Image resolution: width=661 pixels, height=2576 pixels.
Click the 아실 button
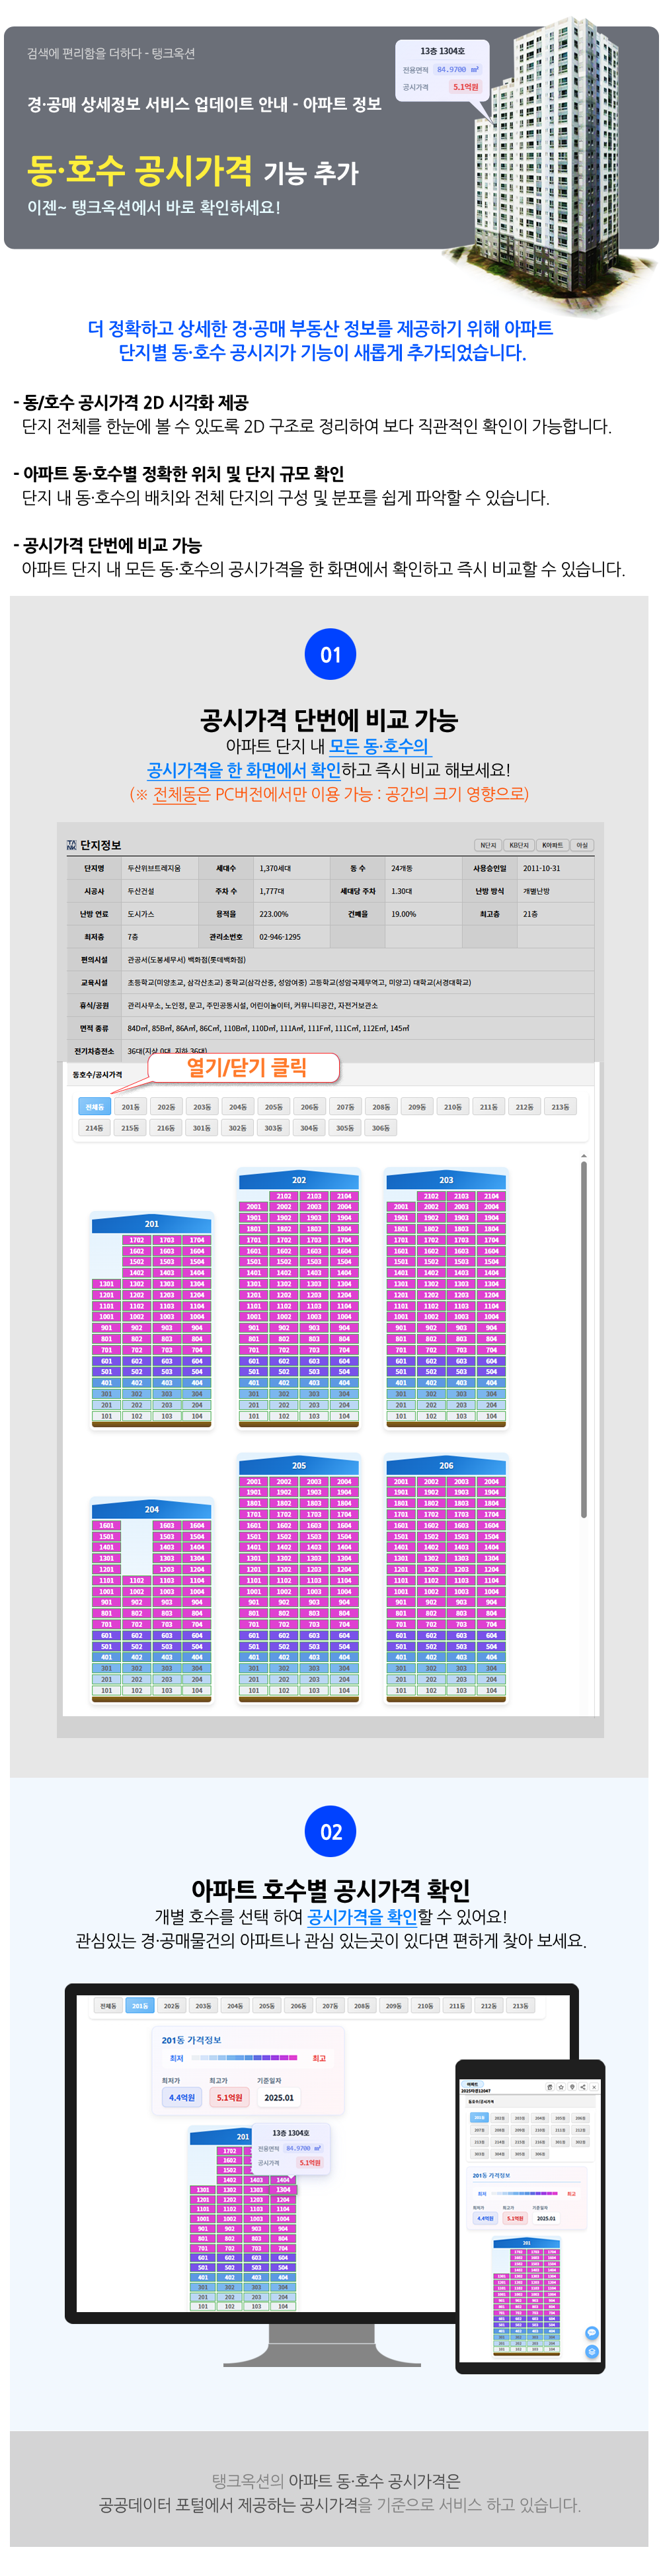[582, 845]
